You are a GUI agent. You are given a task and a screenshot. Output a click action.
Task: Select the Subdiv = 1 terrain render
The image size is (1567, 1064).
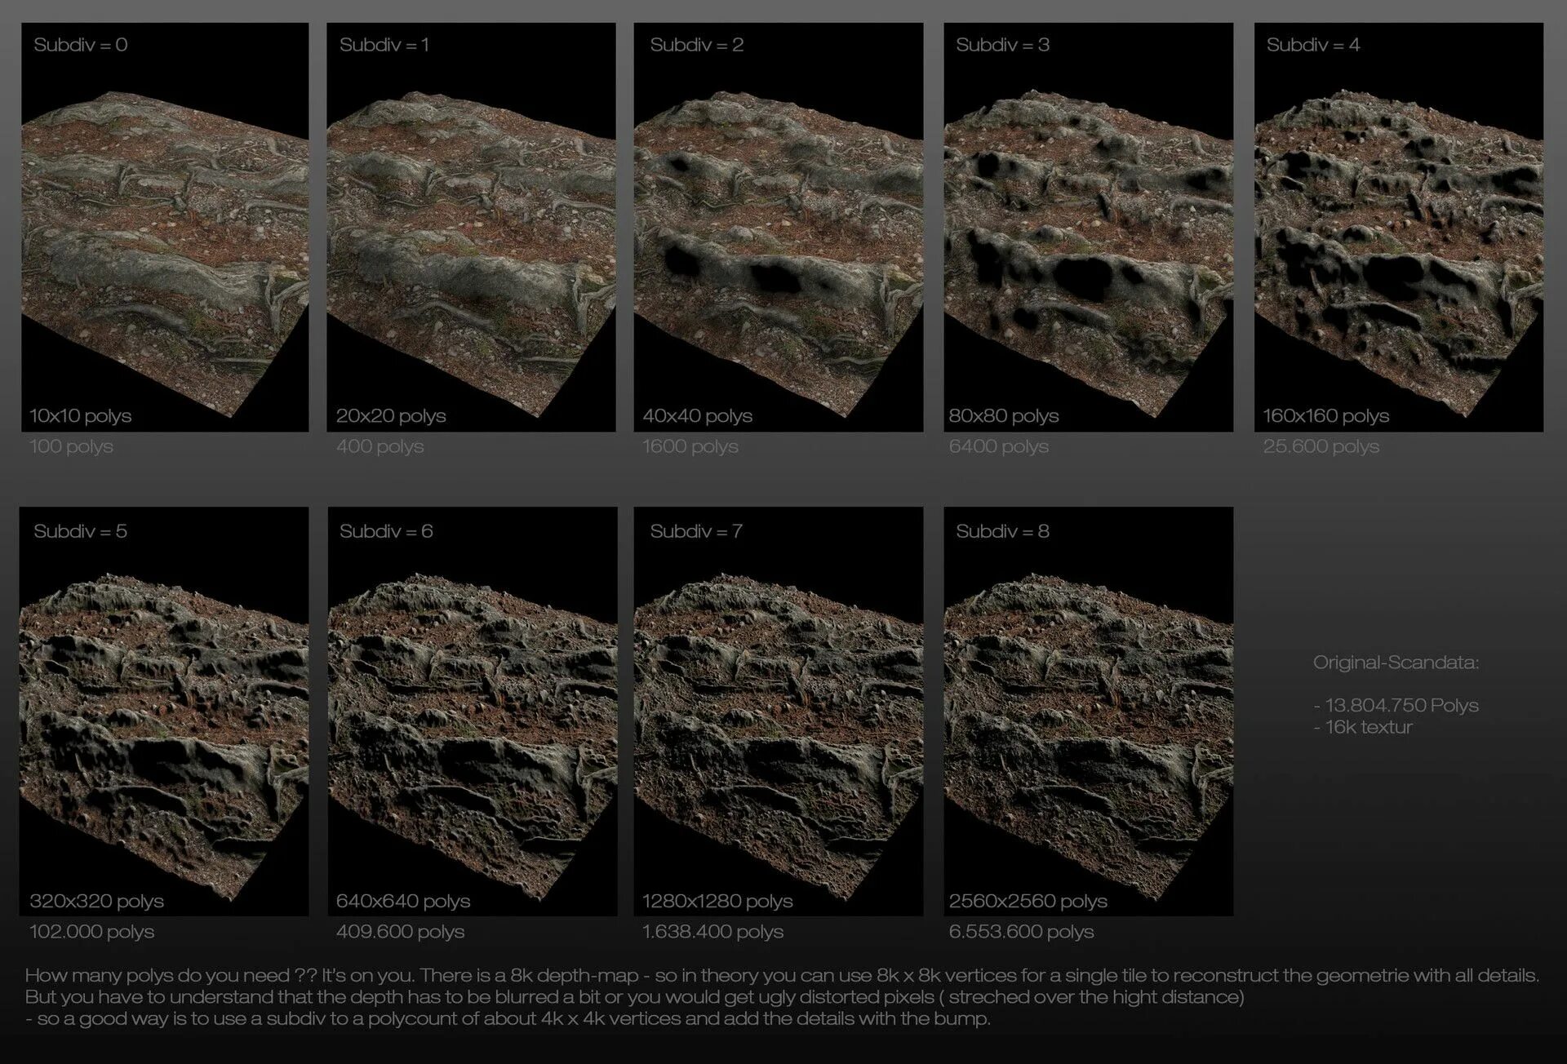point(471,227)
